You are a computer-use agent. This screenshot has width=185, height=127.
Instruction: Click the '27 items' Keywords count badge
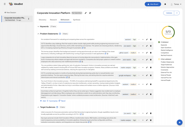pos(53,26)
